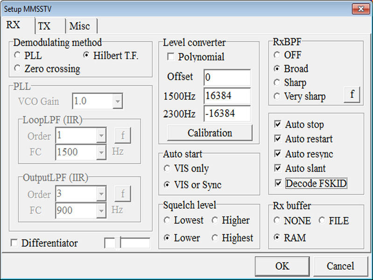Image resolution: width=373 pixels, height=280 pixels.
Task: Click the 1500Hz level value field
Action: point(227,96)
